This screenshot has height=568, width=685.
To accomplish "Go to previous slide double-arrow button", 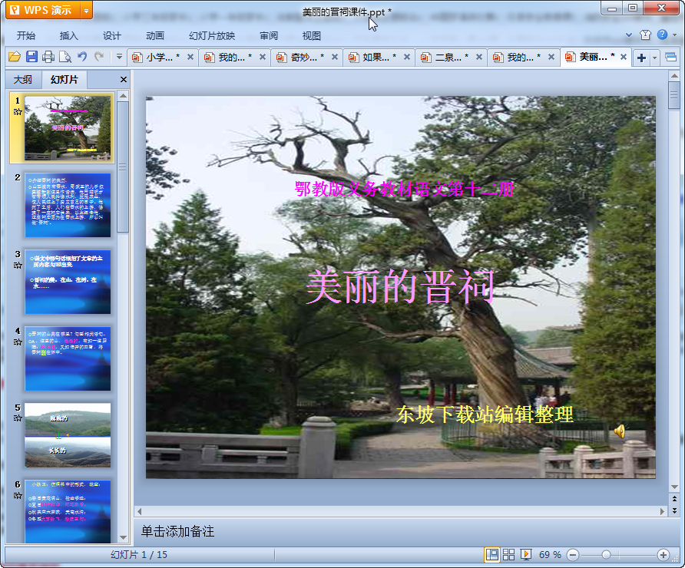I will 674,499.
